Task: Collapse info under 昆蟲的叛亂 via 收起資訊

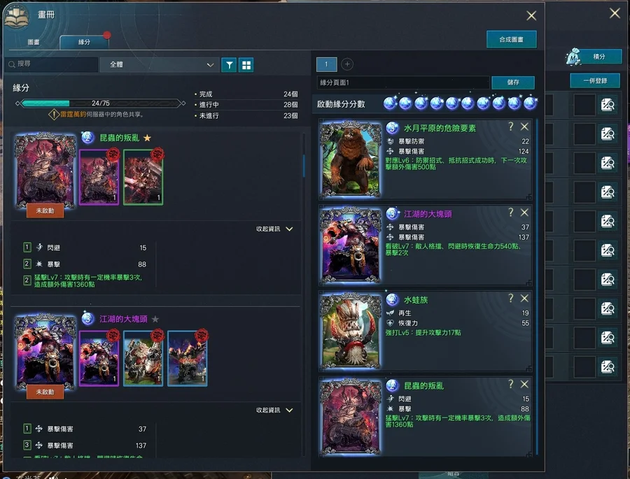Action: (275, 229)
